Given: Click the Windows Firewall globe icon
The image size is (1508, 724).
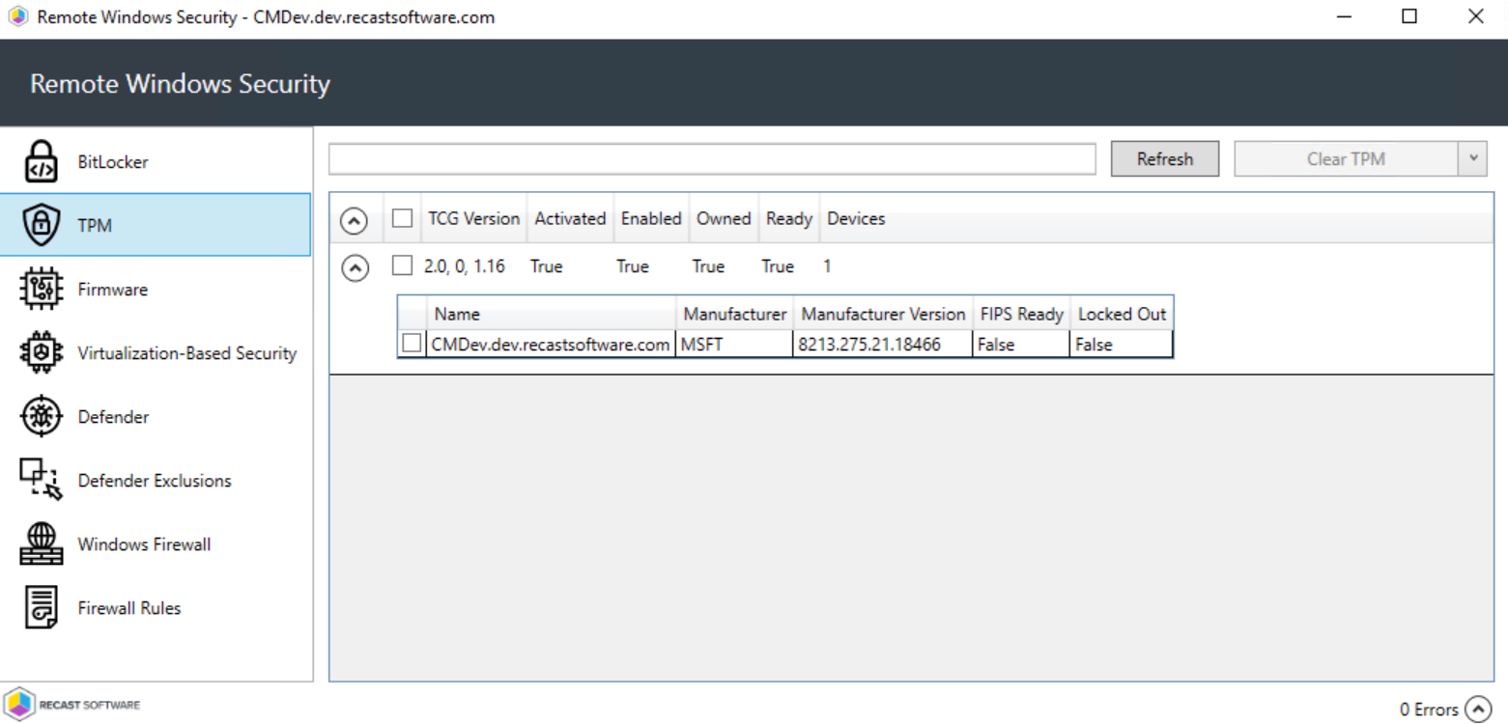Looking at the screenshot, I should pos(41,544).
